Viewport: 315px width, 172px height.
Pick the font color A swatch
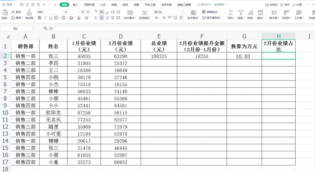click(79, 18)
